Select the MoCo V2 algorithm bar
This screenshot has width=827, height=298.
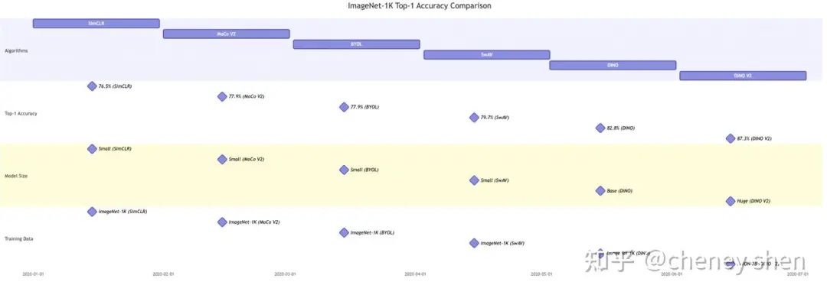point(226,34)
